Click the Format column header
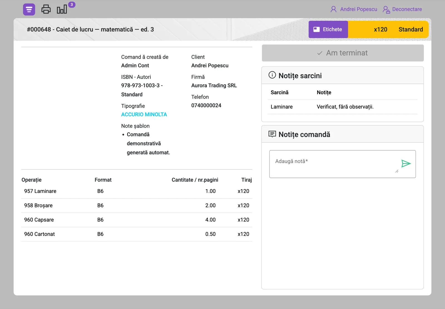445x309 pixels. [x=103, y=180]
